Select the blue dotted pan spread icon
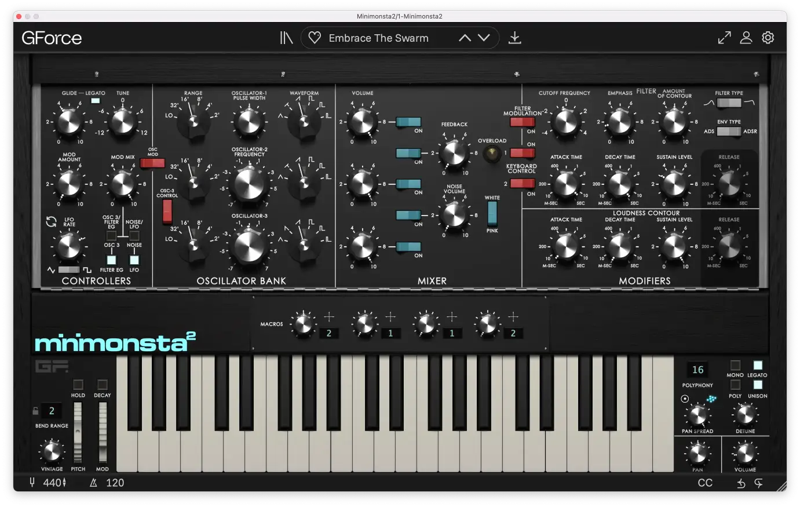 (x=711, y=399)
